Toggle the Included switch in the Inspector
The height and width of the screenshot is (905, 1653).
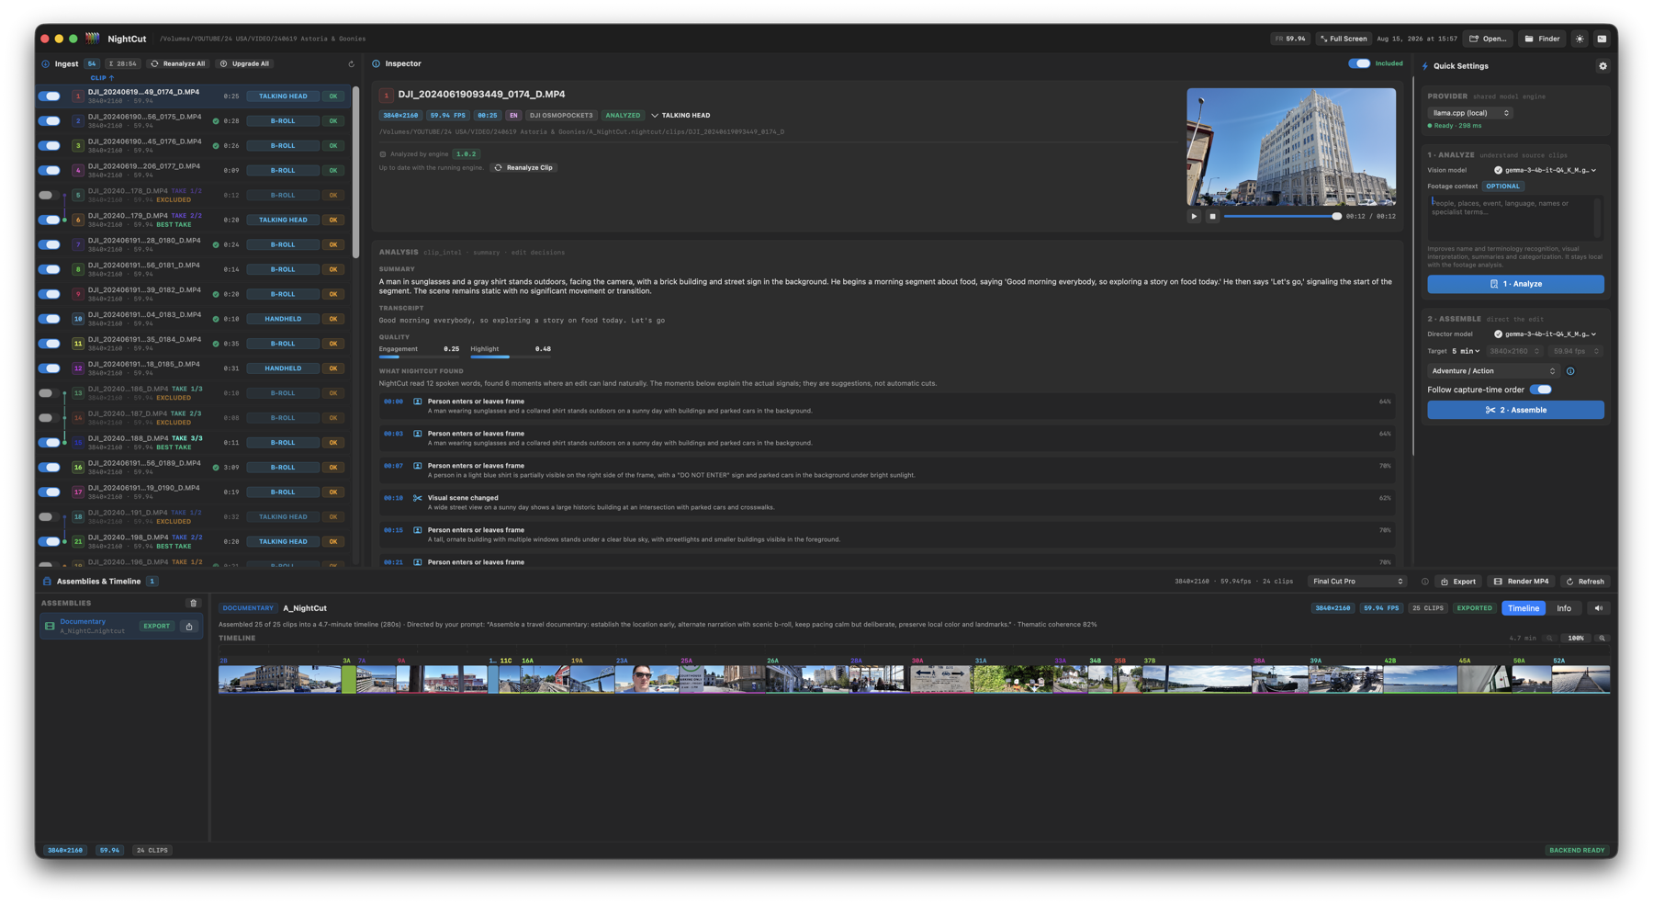pyautogui.click(x=1359, y=64)
